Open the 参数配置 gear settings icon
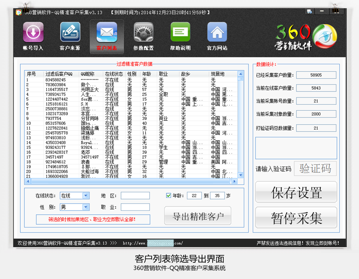This screenshot has width=359, height=279. pos(144,32)
